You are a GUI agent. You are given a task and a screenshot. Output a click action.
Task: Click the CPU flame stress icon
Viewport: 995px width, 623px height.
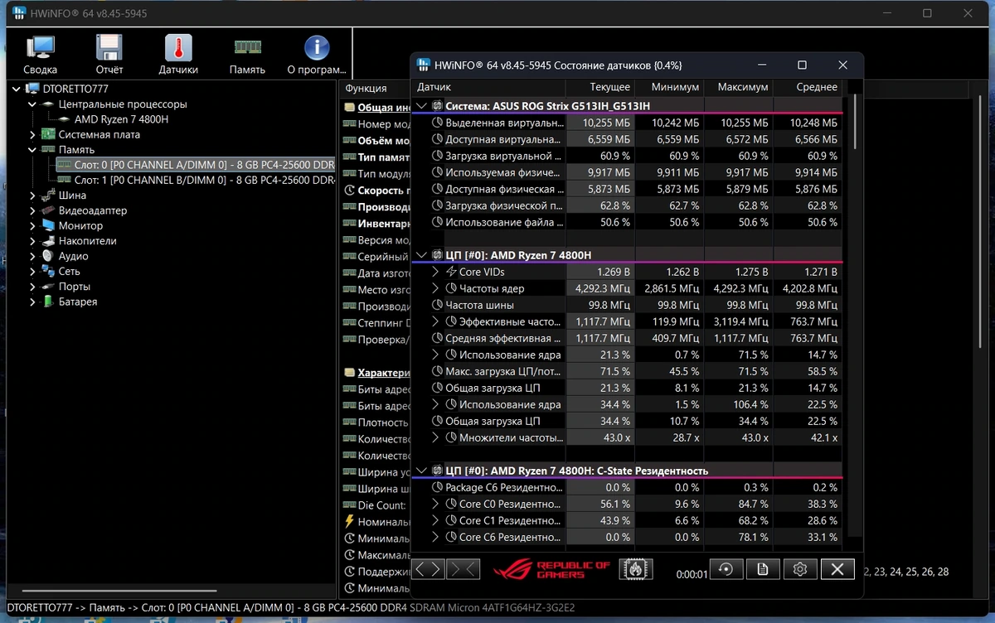coord(635,569)
